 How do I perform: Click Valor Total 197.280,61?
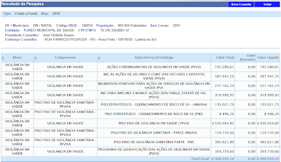(224, 67)
